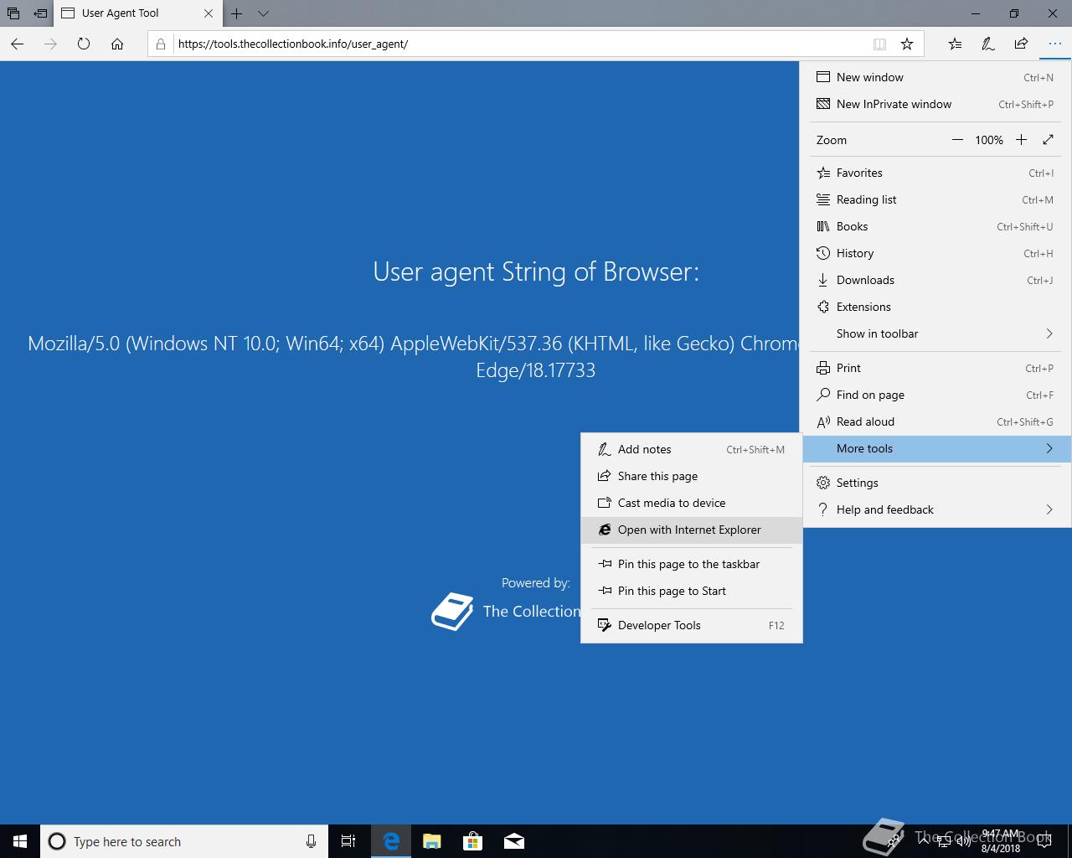
Task: Choose New InPrivate window
Action: point(935,104)
